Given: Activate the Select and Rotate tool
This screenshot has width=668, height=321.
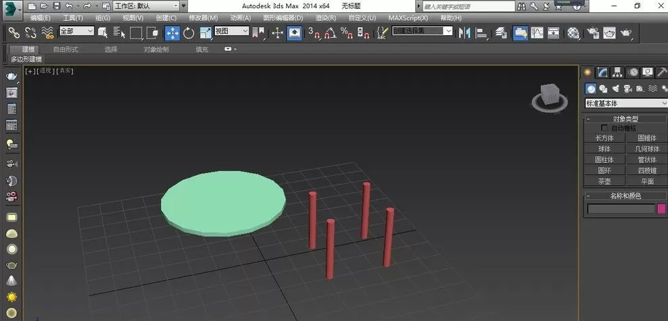Looking at the screenshot, I should pyautogui.click(x=189, y=33).
